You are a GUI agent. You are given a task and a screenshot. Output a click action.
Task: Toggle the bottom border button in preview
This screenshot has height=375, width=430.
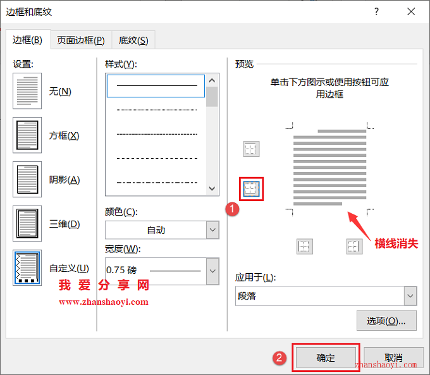251,189
